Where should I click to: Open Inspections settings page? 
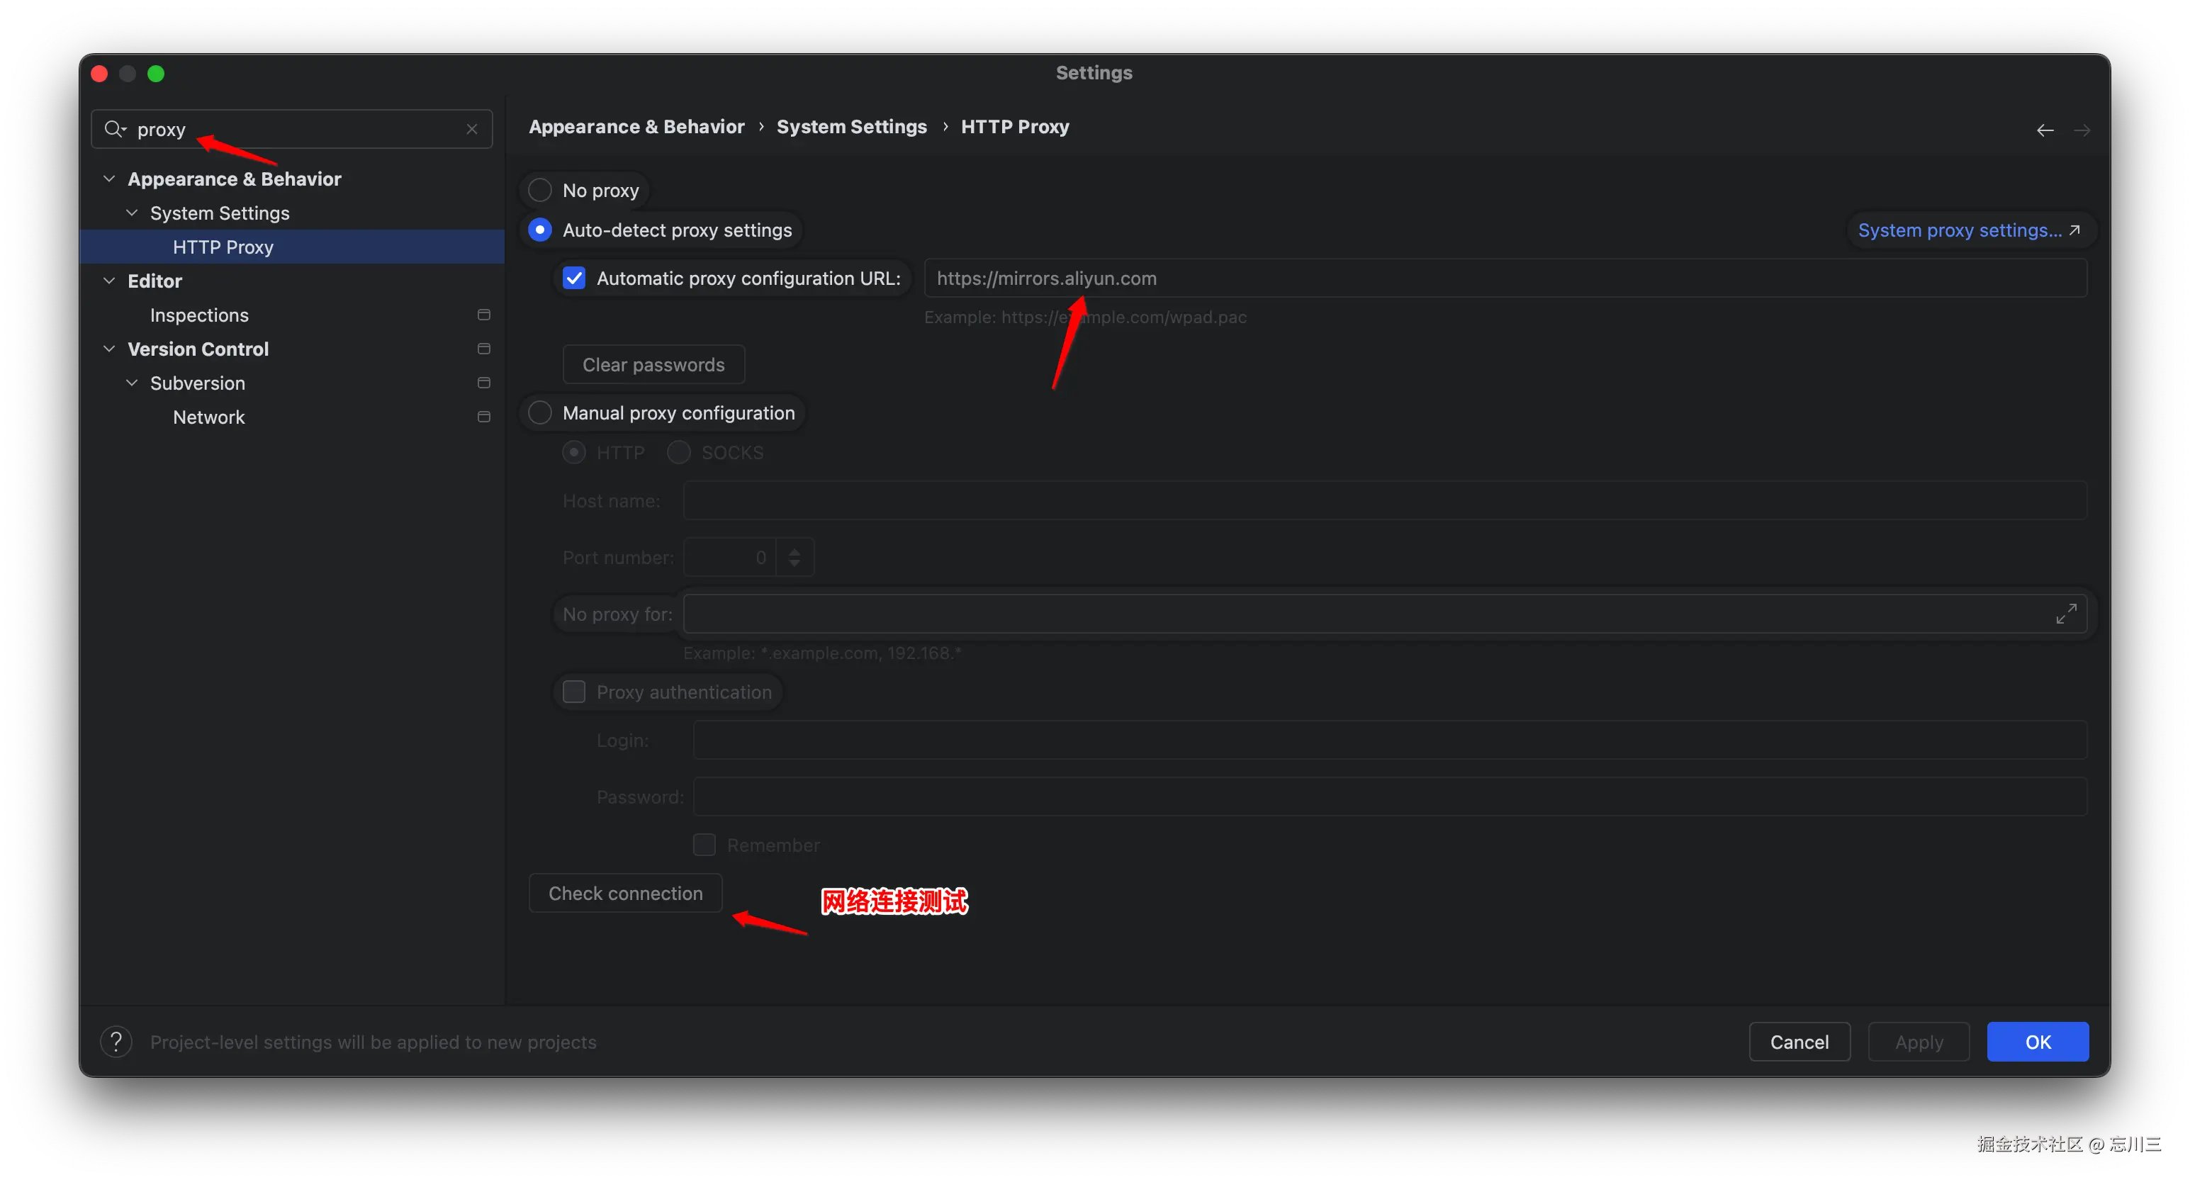[x=199, y=315]
